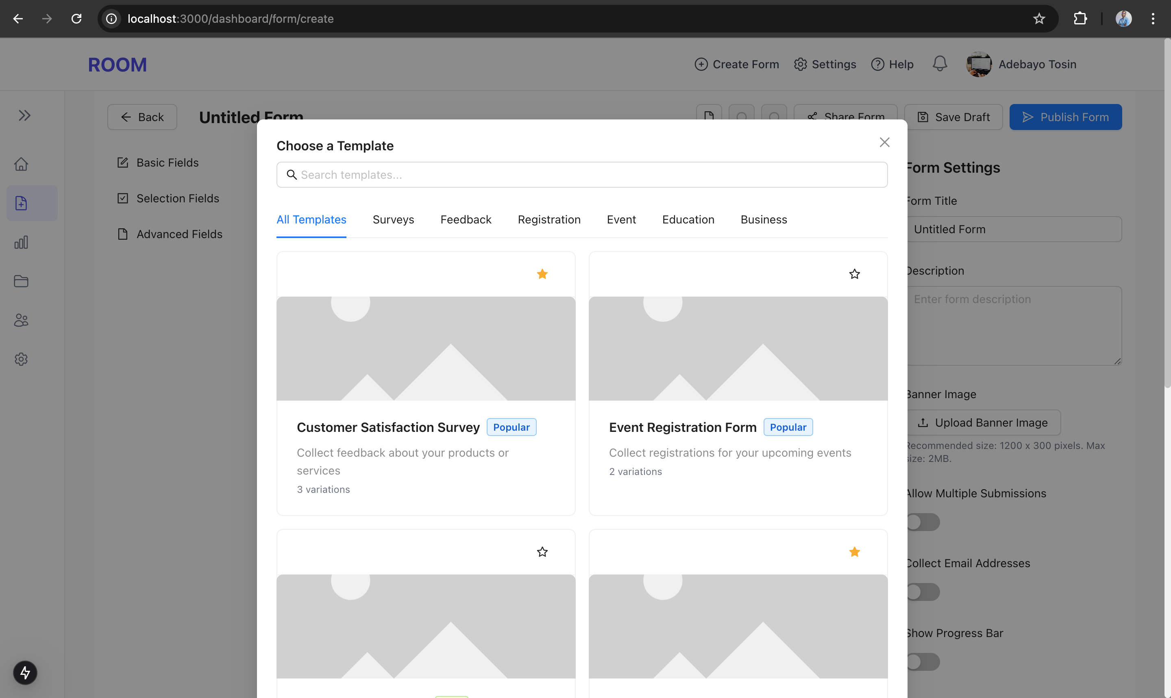
Task: Click the site info icon in address bar
Action: coord(111,19)
